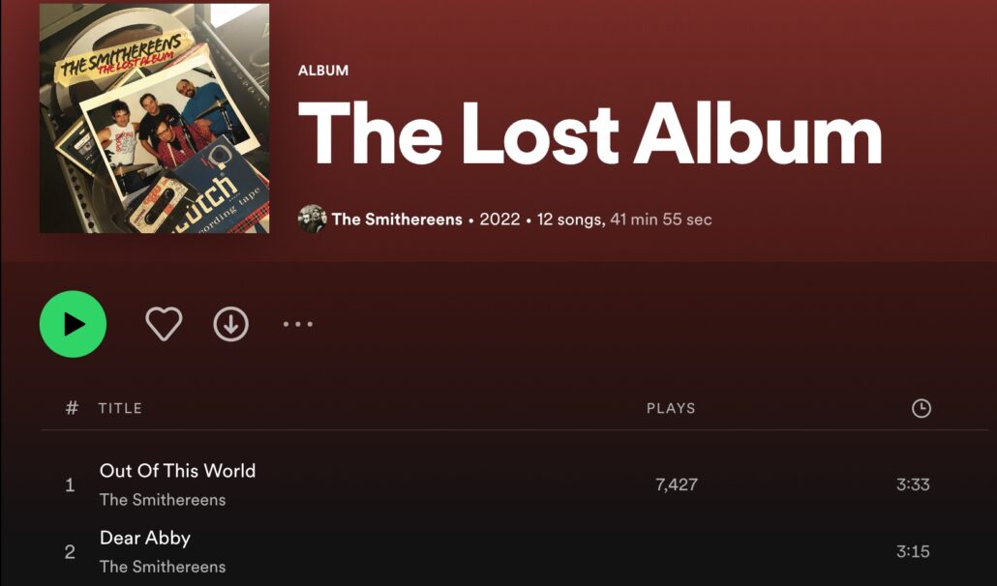Click the PLAYS column header
Screen dimensions: 997x586
point(671,408)
